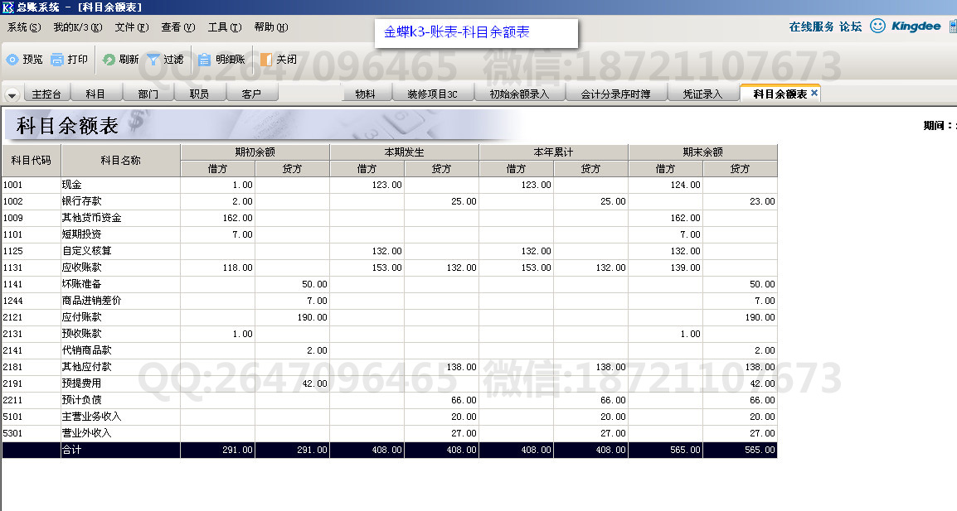The image size is (957, 511).
Task: Click the 在线服务 link
Action: pos(811,27)
